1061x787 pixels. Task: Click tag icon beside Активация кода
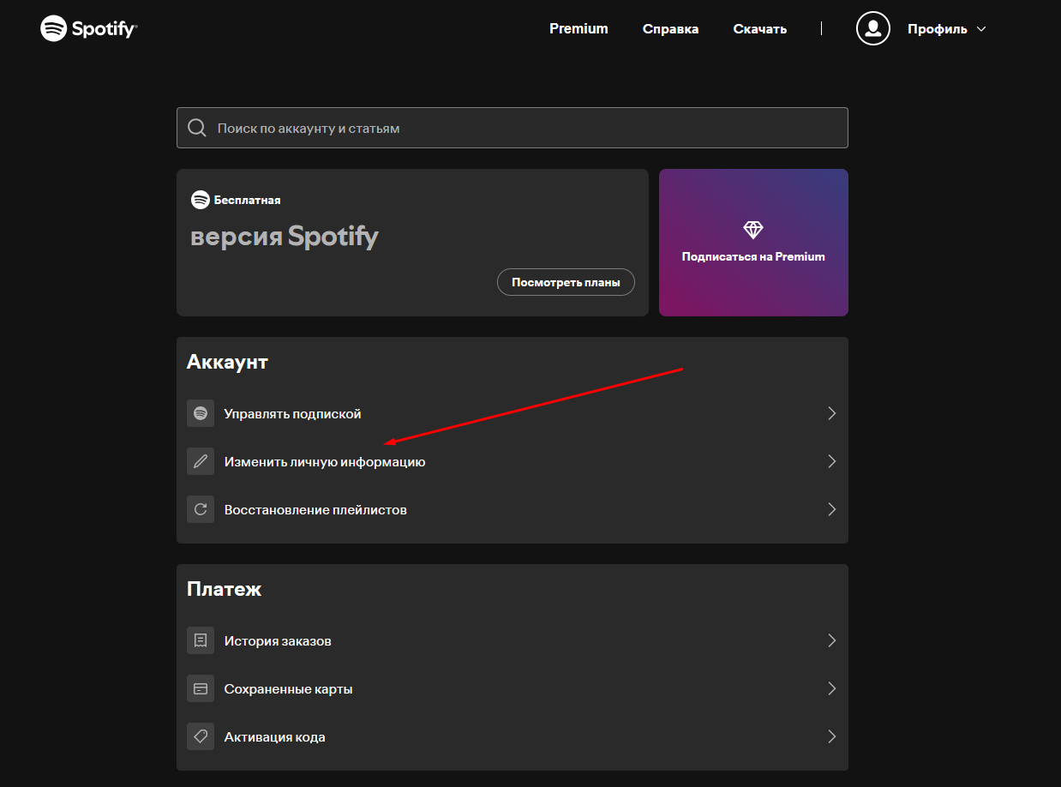pos(201,736)
